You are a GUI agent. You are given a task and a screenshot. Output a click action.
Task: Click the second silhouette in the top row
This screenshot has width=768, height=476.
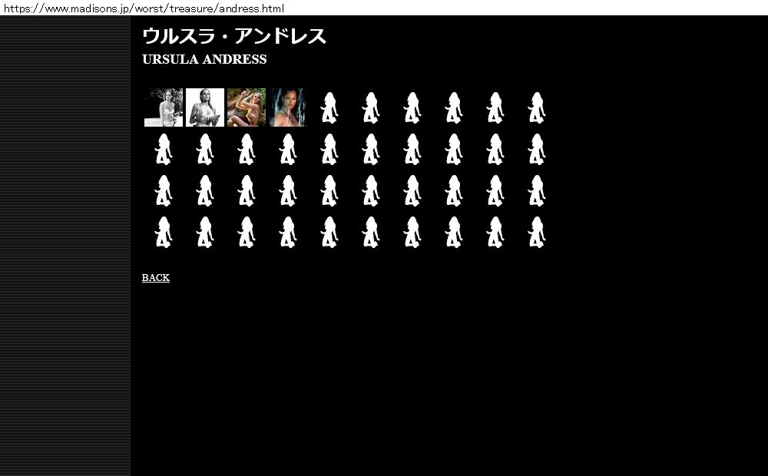coord(371,107)
